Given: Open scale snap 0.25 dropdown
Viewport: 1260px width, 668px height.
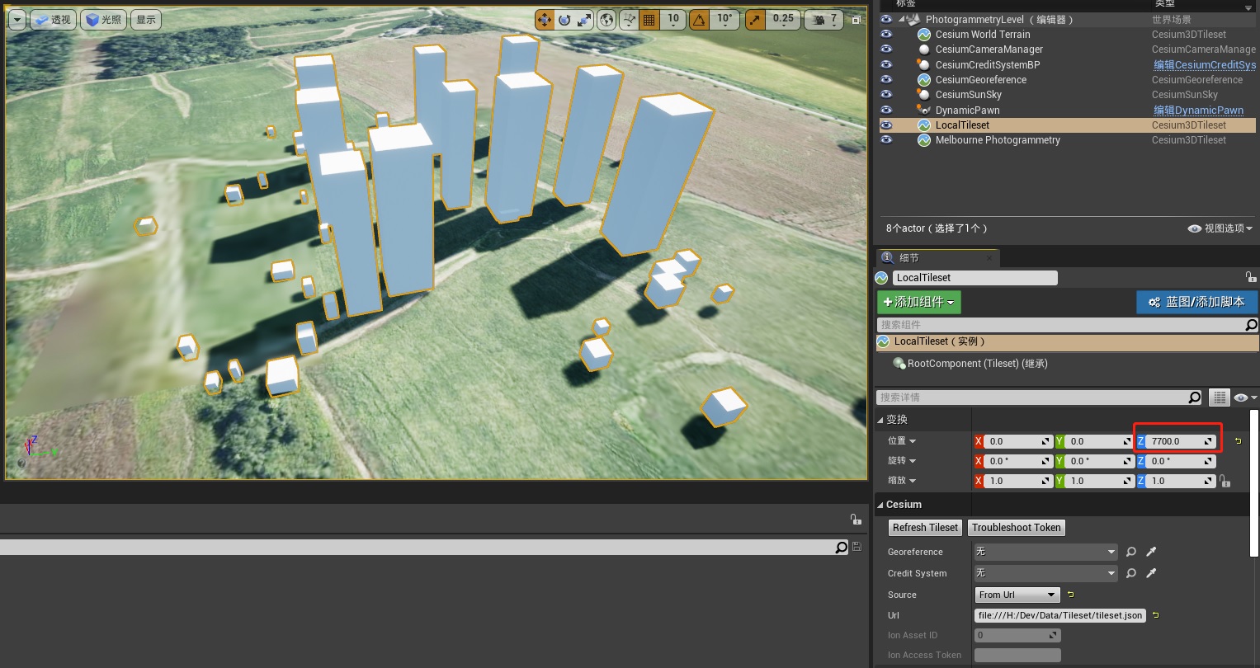Looking at the screenshot, I should (x=782, y=19).
